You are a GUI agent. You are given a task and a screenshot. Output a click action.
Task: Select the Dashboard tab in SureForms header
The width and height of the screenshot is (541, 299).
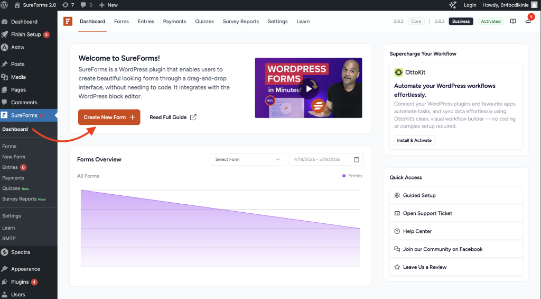pyautogui.click(x=92, y=21)
